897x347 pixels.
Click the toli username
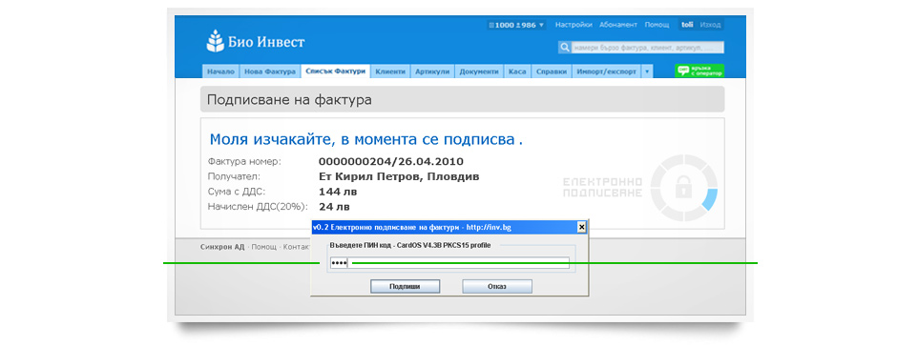(x=687, y=25)
